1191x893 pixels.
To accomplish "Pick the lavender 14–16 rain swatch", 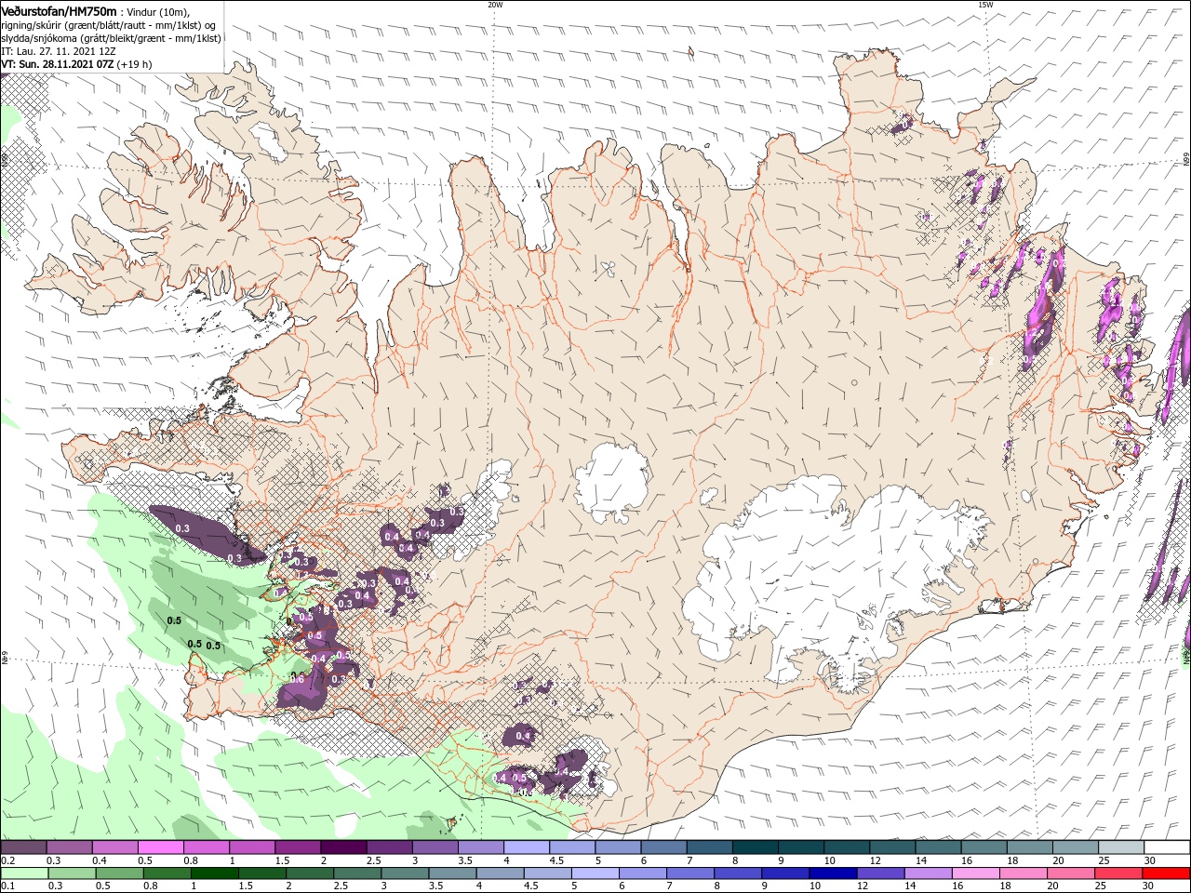I will [x=929, y=873].
